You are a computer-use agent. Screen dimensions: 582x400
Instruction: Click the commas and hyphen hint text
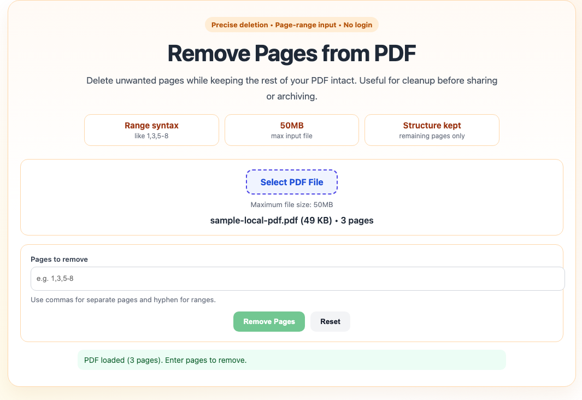click(x=124, y=299)
